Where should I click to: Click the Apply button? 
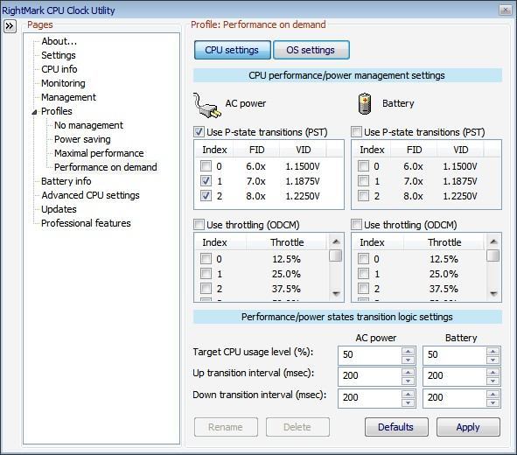tap(468, 427)
